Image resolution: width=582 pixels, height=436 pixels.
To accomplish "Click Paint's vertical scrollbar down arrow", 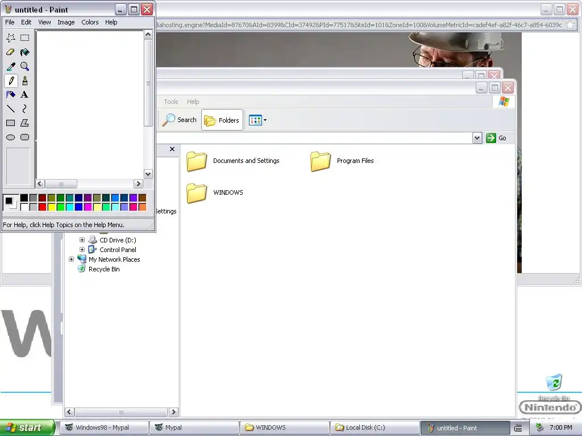I will [x=148, y=174].
